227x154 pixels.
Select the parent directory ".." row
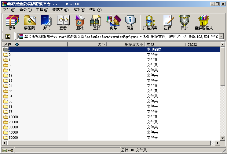pyautogui.click(x=10, y=49)
